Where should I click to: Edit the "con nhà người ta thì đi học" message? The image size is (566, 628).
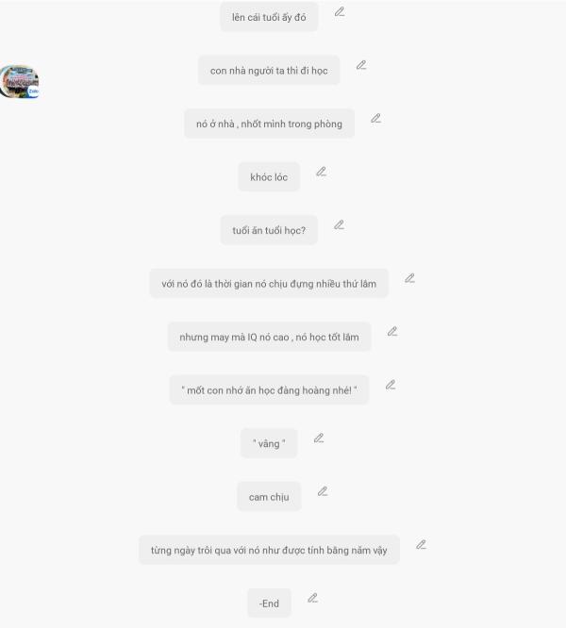click(x=361, y=65)
